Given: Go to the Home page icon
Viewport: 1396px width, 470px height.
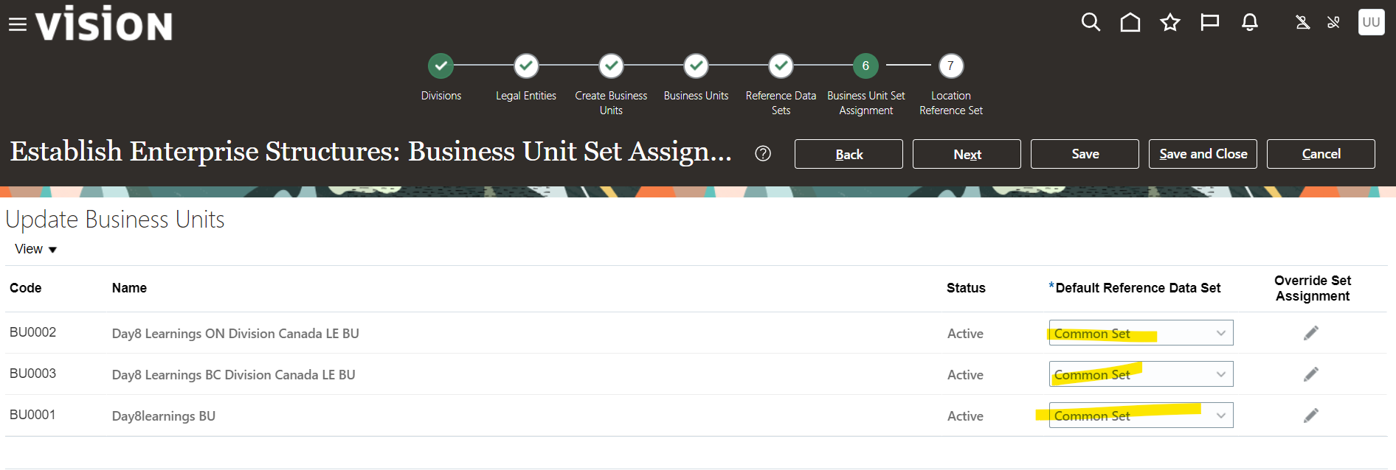Looking at the screenshot, I should tap(1130, 23).
